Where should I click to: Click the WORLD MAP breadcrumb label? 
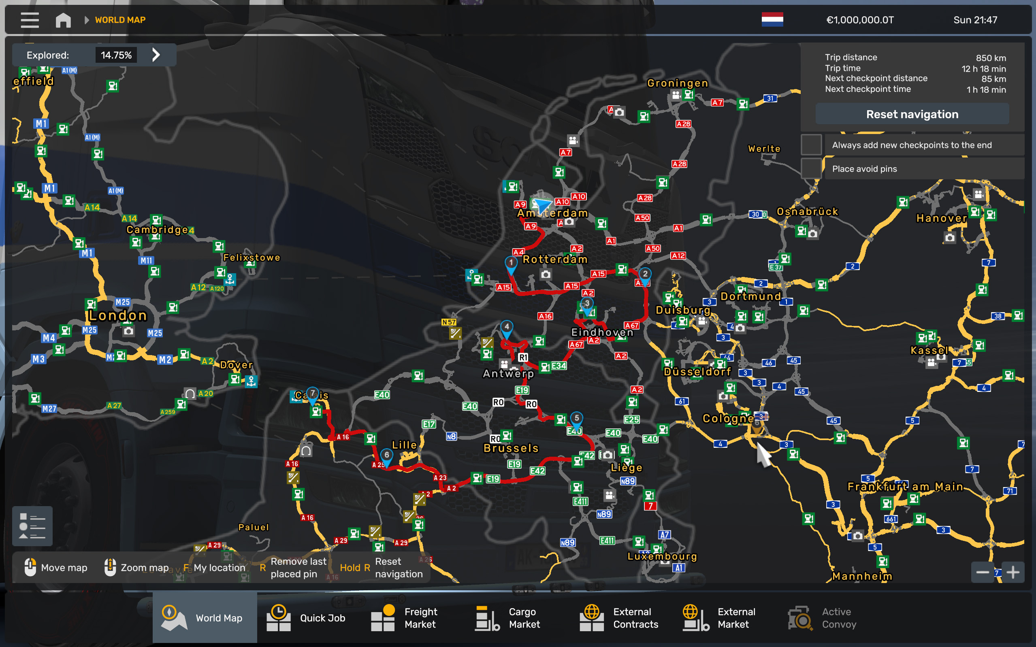coord(120,20)
